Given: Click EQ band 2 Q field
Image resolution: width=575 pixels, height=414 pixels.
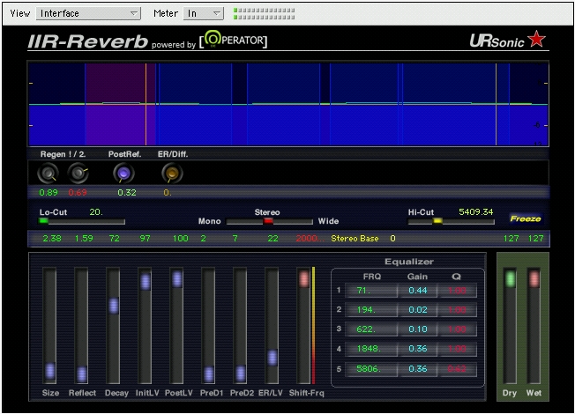Looking at the screenshot, I should (458, 310).
